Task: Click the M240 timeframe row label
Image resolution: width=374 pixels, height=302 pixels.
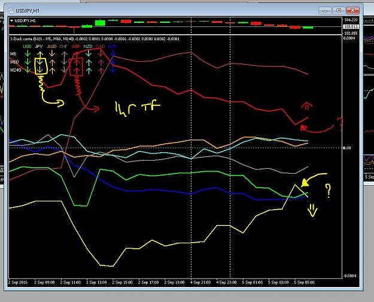Action: (x=16, y=70)
